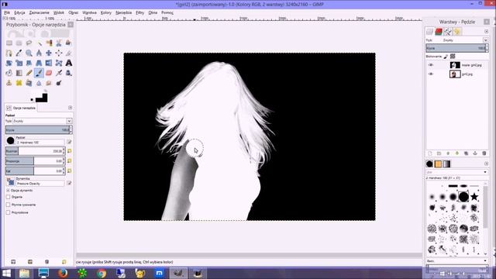Switch to the Brushes tab with black circle

pos(429,164)
